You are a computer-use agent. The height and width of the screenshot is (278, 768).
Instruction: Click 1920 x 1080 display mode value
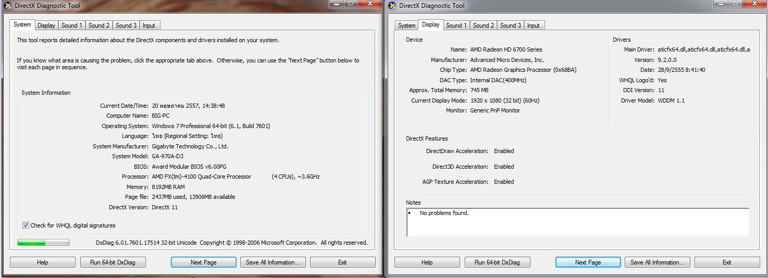point(504,100)
